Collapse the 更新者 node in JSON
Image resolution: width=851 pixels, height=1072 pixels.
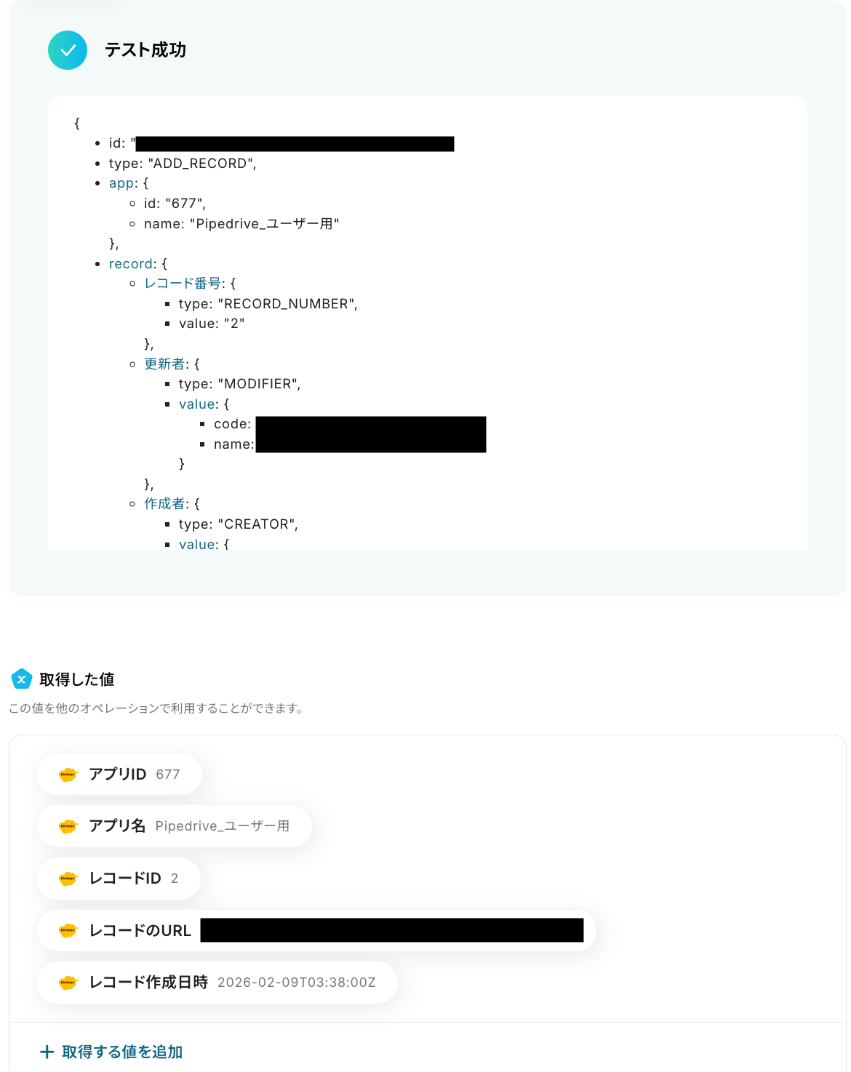pos(164,364)
